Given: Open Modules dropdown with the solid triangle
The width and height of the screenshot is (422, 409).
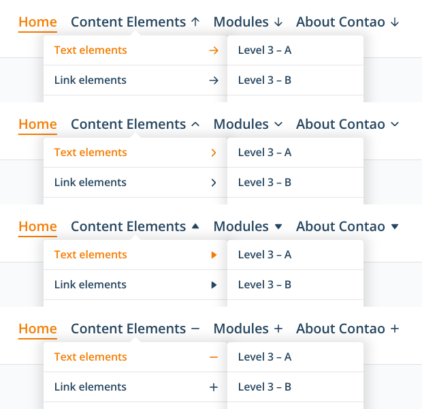Looking at the screenshot, I should (278, 226).
